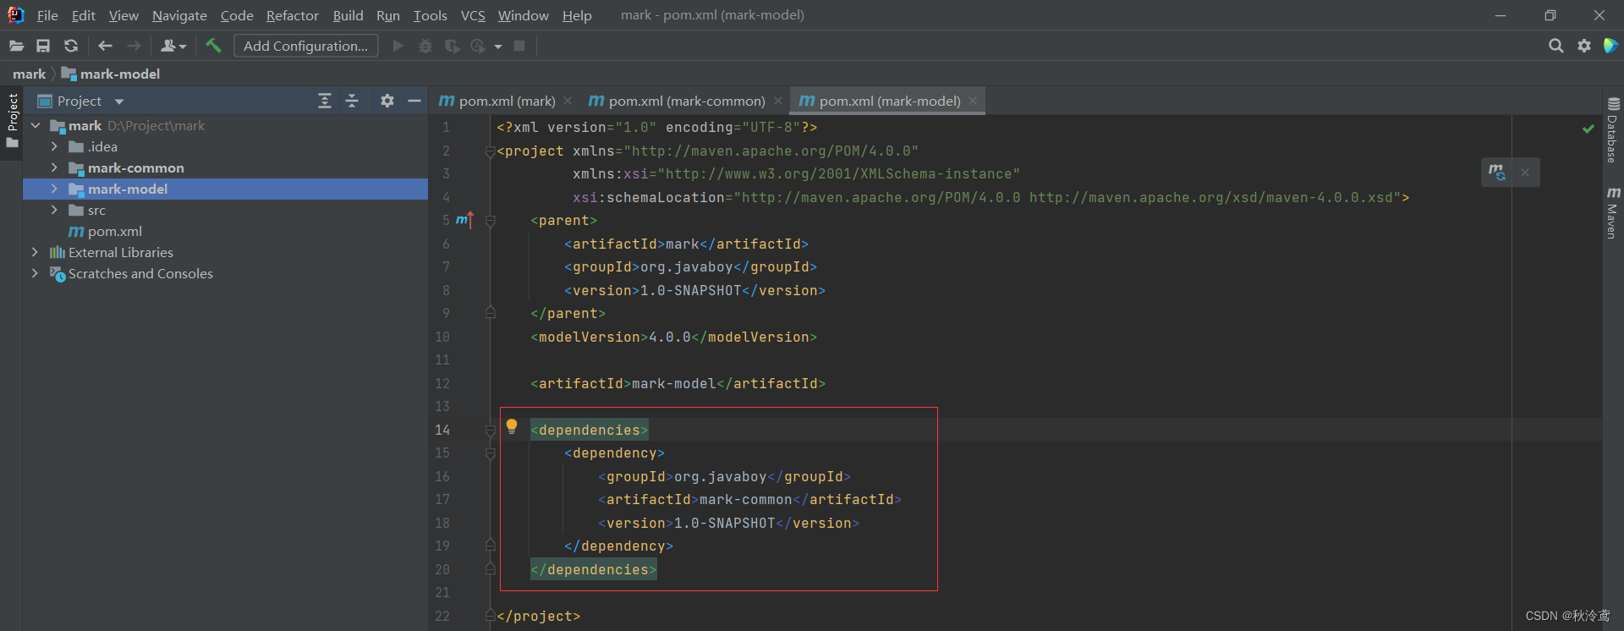Click Add Configuration button
Screen dimensions: 1624x631
point(305,46)
